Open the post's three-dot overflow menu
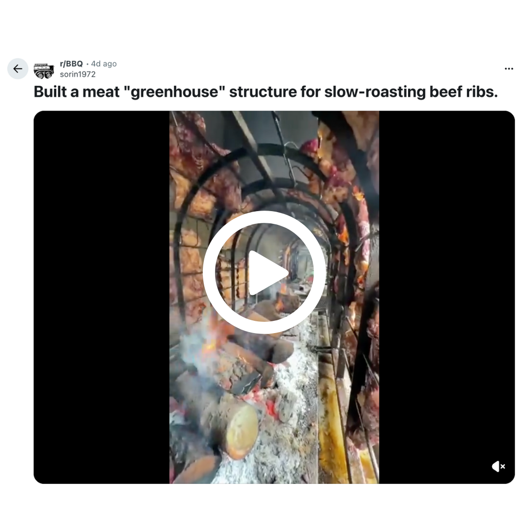This screenshot has width=529, height=529. [x=509, y=69]
